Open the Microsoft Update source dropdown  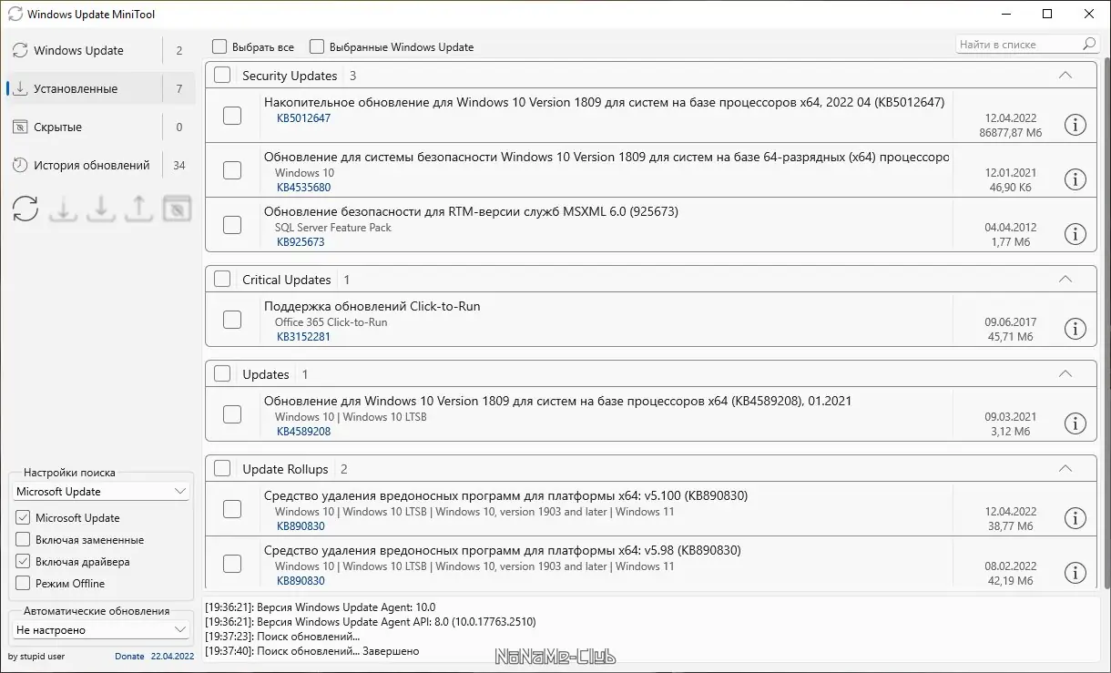coord(102,492)
